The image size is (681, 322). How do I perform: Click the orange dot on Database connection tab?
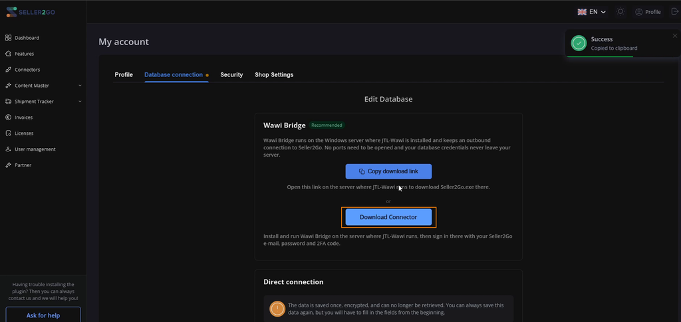coord(207,75)
